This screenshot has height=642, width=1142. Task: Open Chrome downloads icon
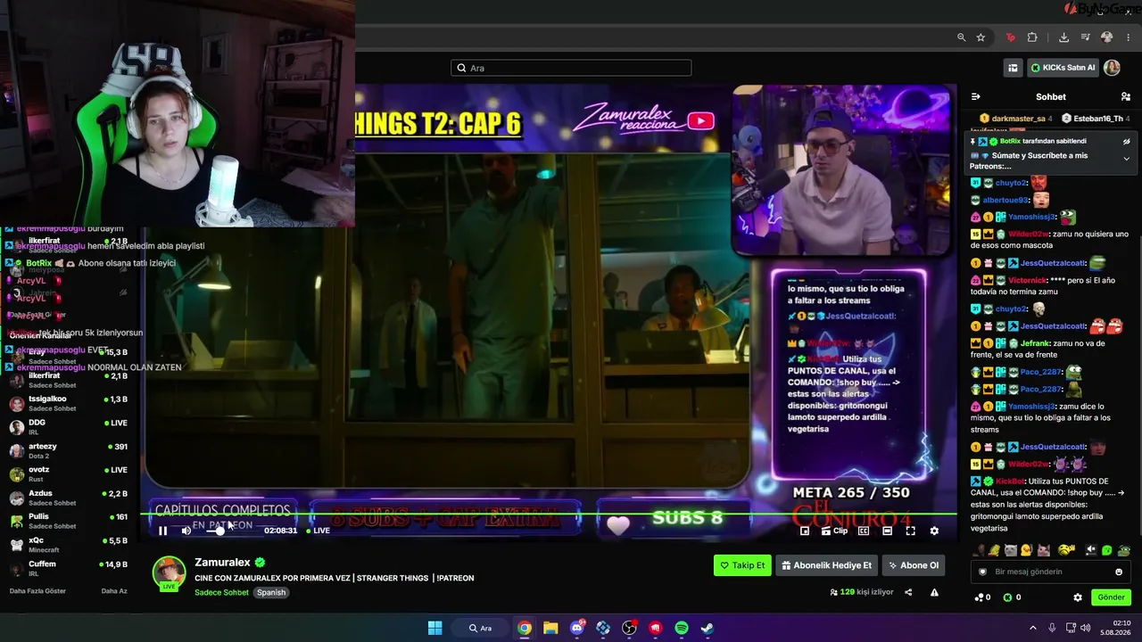click(1063, 37)
